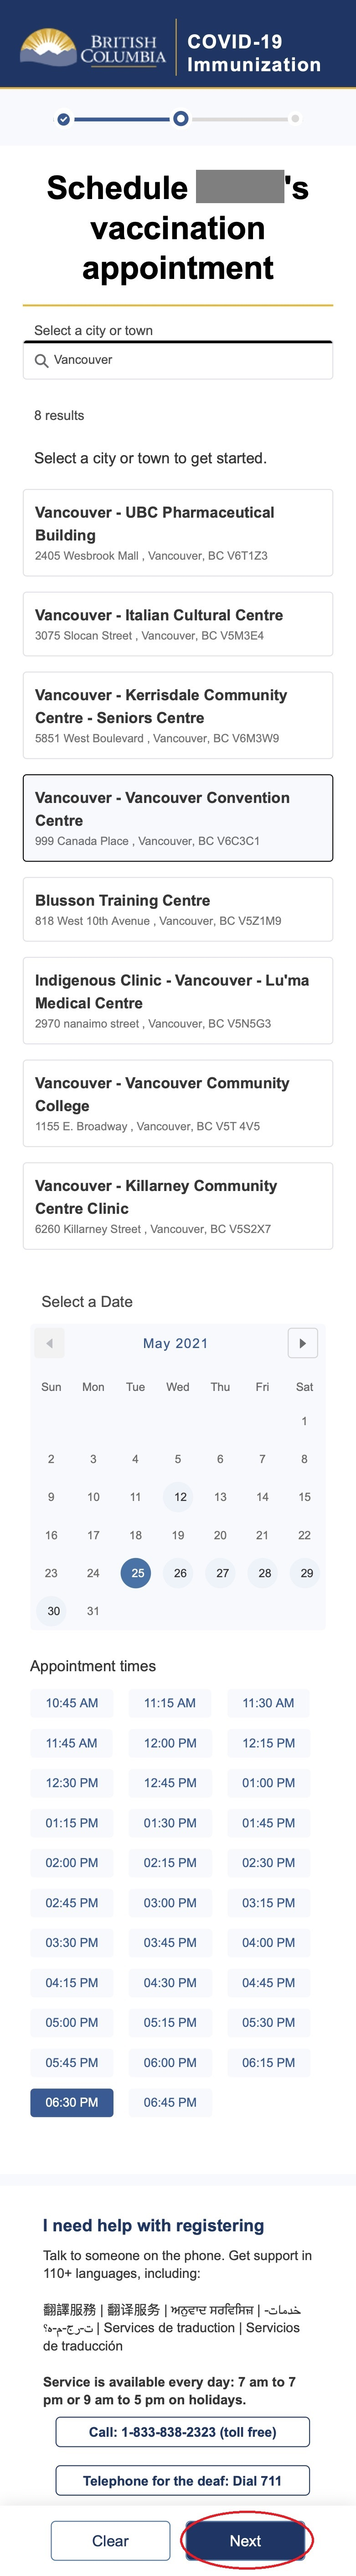Pick May 12 on the calendar
The image size is (356, 2576).
179,1496
